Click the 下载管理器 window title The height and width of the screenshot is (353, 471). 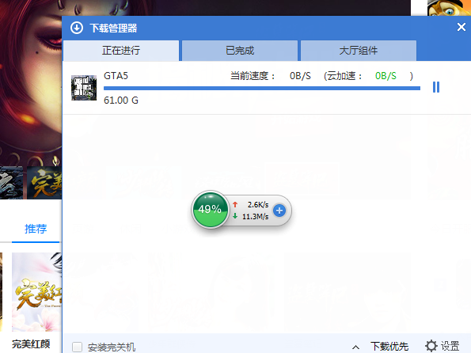click(x=113, y=28)
